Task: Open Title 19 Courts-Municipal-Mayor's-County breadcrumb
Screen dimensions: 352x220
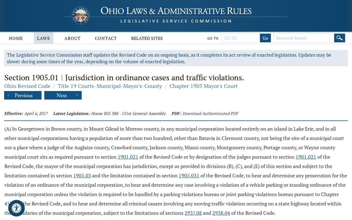Action: (x=110, y=86)
